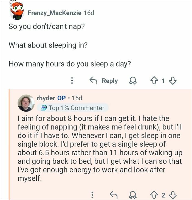Open the three-dot menu on Frenzy_MacKenzie's comment

tap(72, 81)
